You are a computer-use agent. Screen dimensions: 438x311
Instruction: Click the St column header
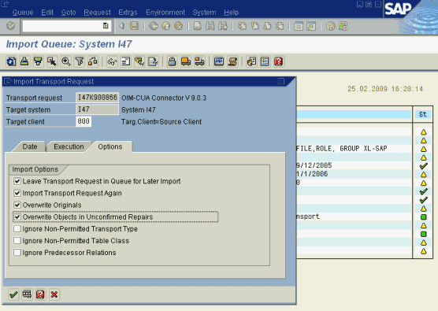click(x=422, y=114)
